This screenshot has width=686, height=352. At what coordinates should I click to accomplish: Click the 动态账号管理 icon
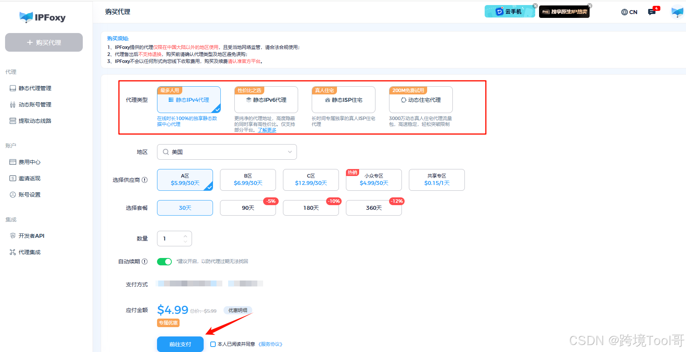click(13, 105)
